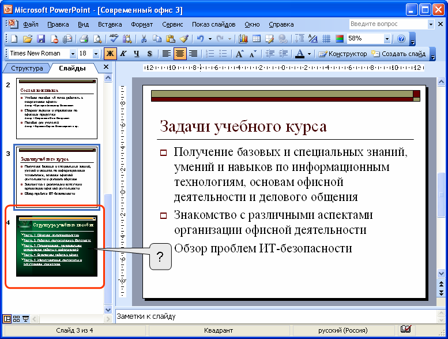Open the Показ слайдов menu

pyautogui.click(x=213, y=24)
